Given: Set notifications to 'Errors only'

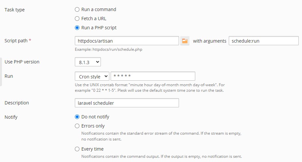Looking at the screenshot, I should pos(77,126).
